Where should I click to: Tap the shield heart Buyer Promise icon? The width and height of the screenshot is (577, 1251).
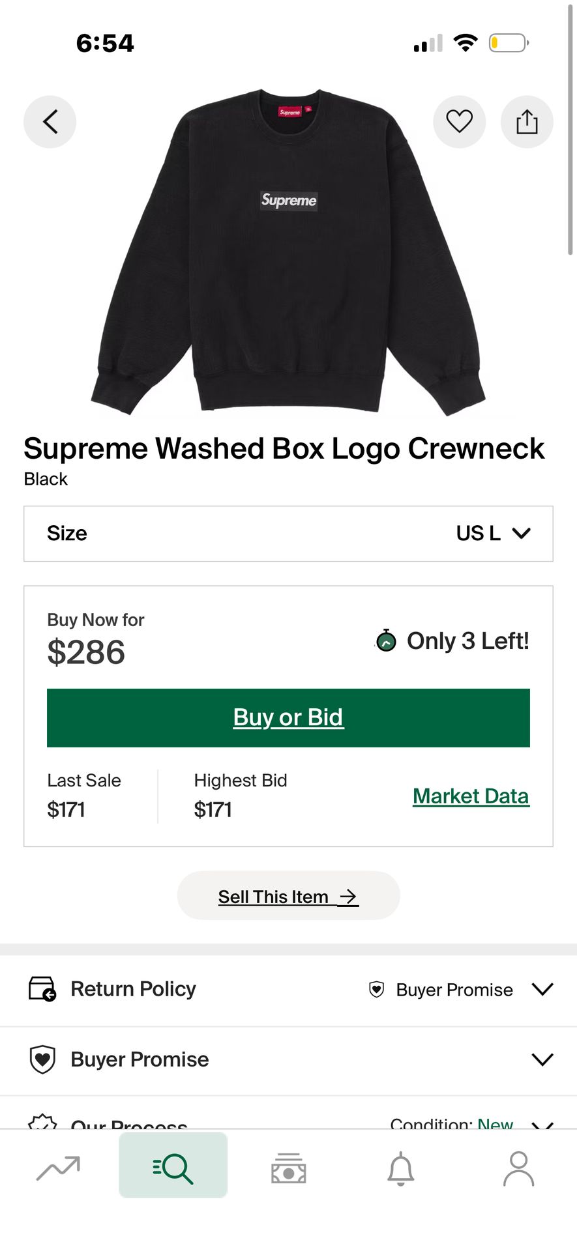(x=42, y=1059)
